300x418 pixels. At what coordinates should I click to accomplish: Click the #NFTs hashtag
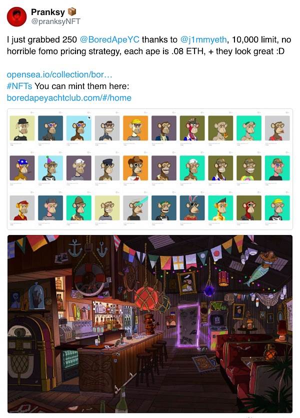[x=19, y=86]
